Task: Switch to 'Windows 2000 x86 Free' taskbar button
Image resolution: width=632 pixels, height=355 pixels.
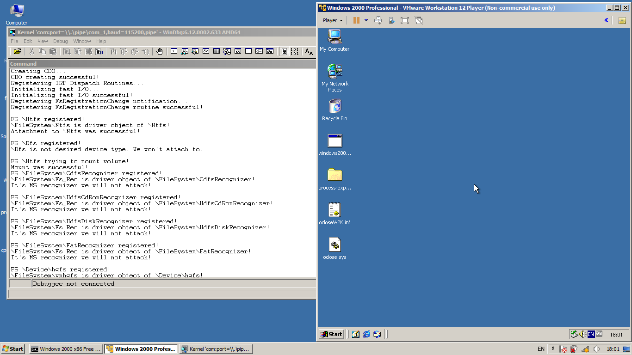Action: click(66, 349)
